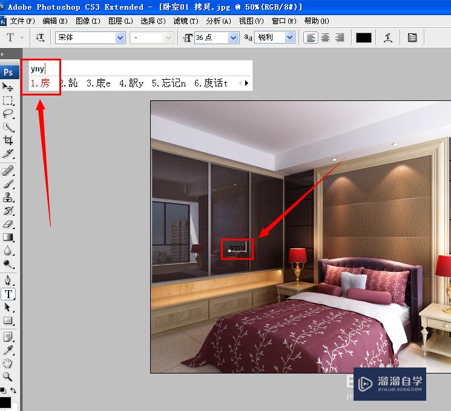Screen dimensions: 451x411
Task: Open the font style dropdown
Action: coord(169,37)
